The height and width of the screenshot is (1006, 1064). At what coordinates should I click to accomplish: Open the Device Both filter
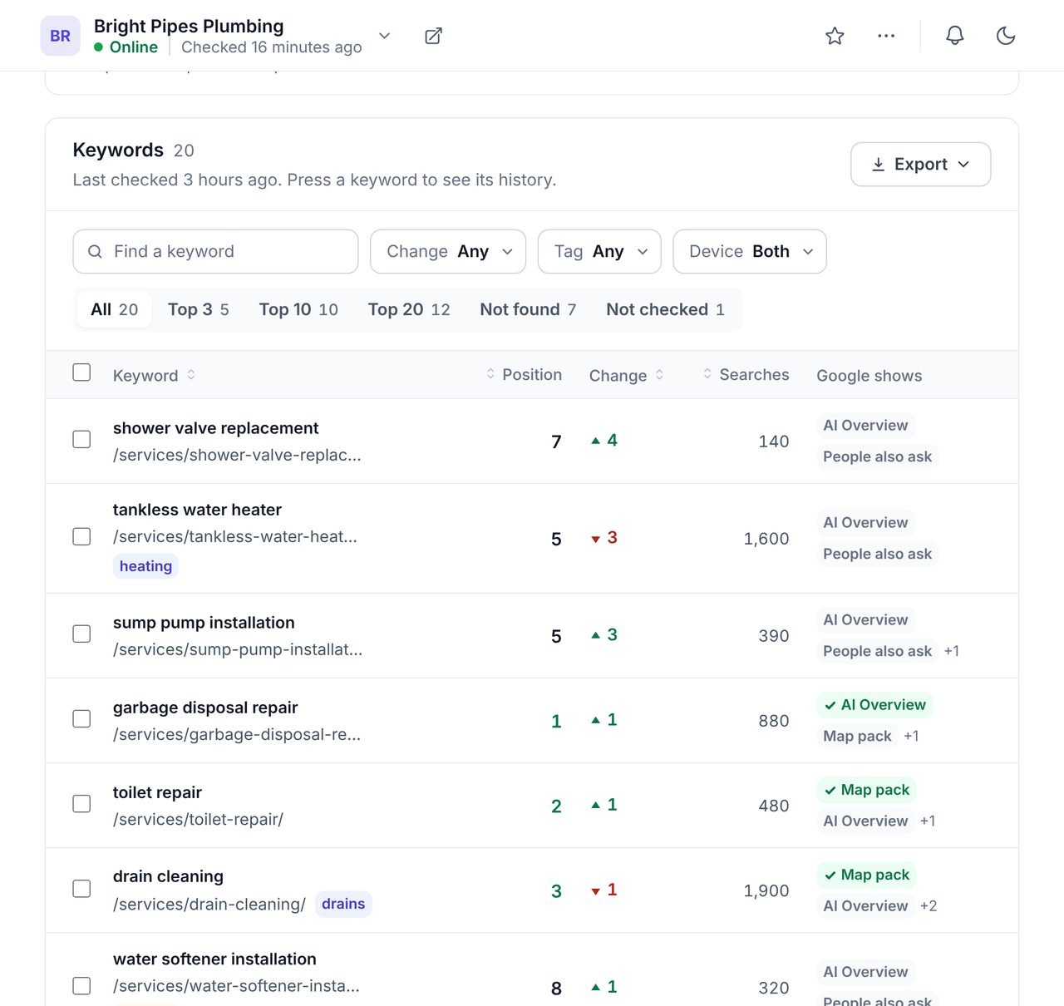click(x=750, y=251)
